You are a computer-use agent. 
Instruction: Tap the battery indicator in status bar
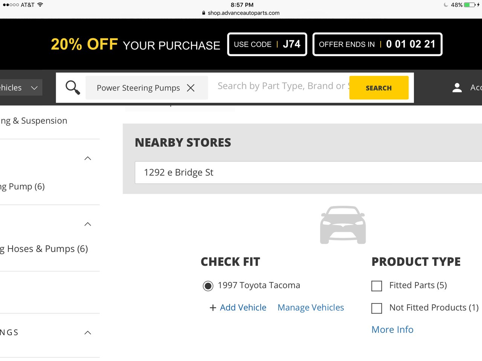[470, 5]
